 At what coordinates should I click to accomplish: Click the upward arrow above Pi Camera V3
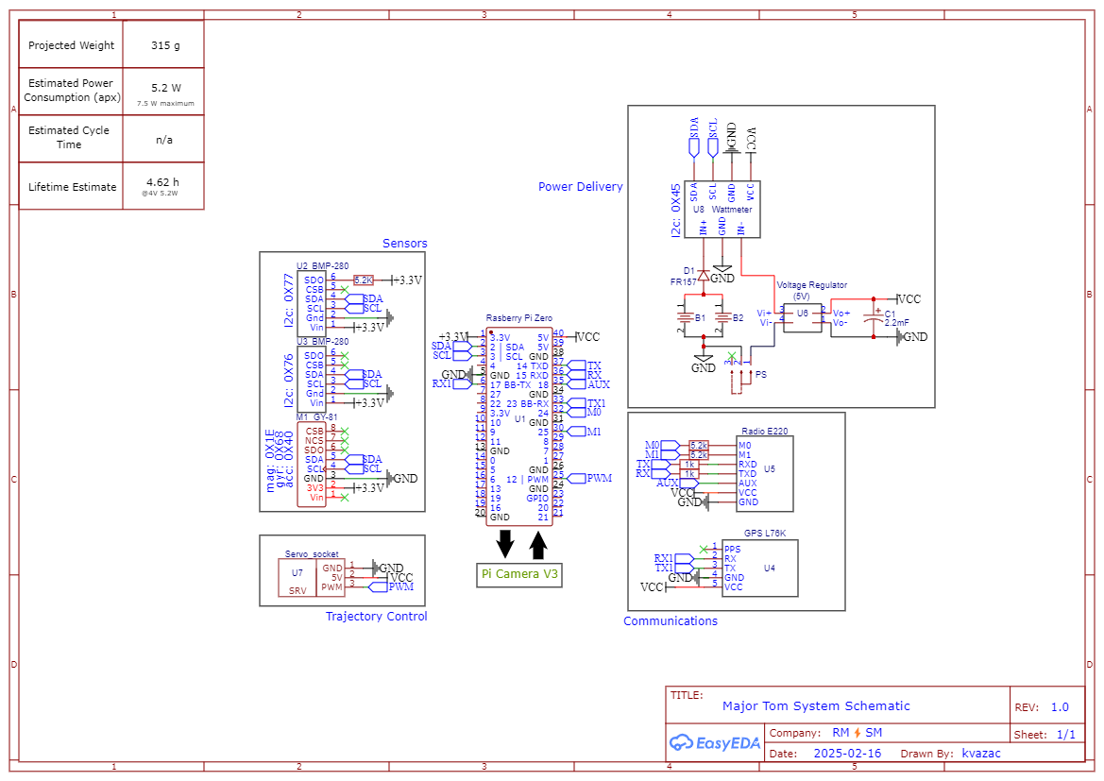click(x=538, y=545)
